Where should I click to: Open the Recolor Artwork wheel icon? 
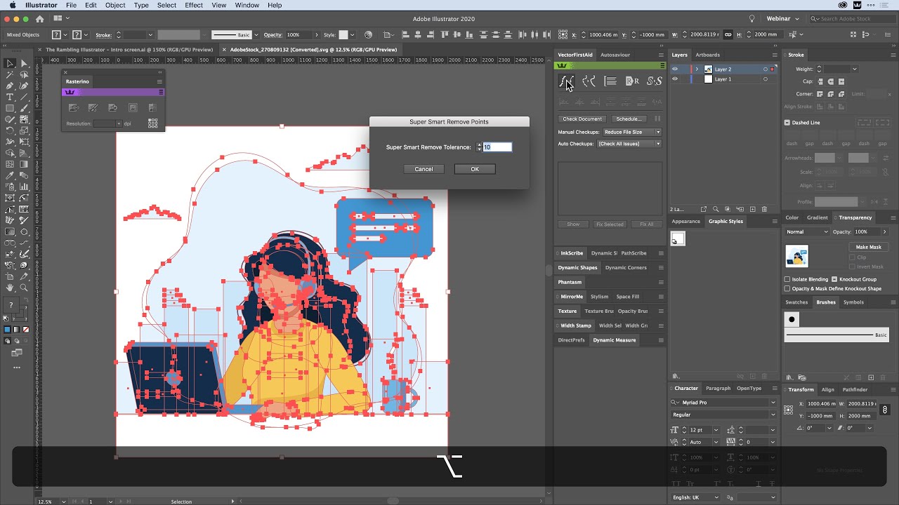pyautogui.click(x=369, y=34)
